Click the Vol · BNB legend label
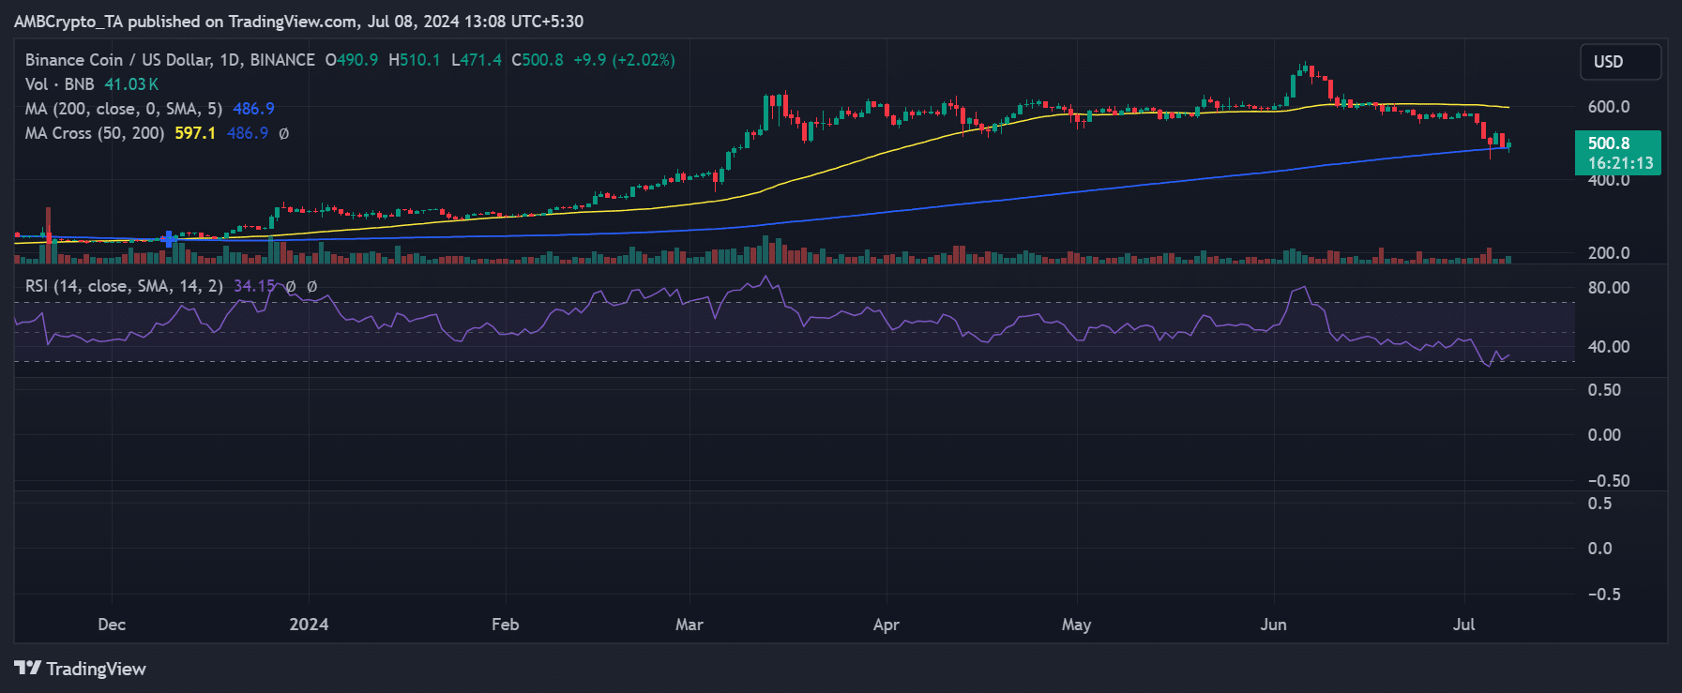Viewport: 1682px width, 693px height. point(59,84)
